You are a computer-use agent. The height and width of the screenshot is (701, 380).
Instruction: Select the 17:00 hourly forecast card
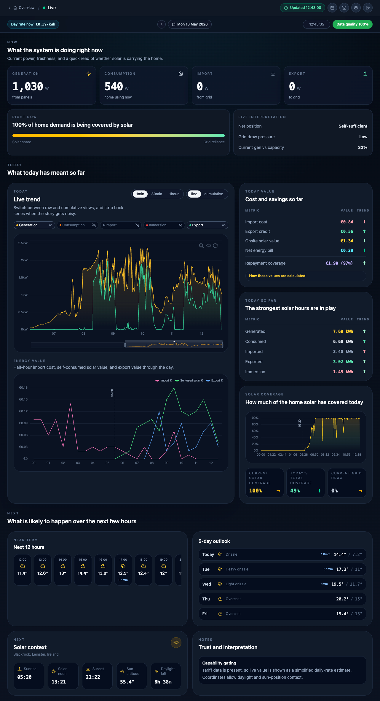pos(123,570)
